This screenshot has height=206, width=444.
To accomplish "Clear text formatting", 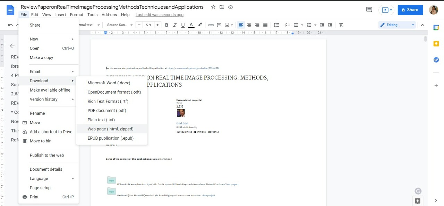I will (x=341, y=25).
